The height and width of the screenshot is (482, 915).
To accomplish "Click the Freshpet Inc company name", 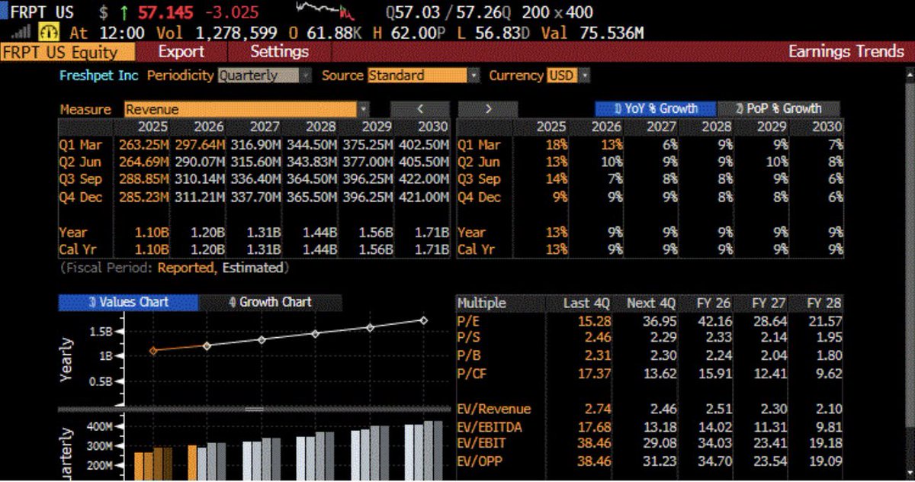I will click(x=98, y=76).
